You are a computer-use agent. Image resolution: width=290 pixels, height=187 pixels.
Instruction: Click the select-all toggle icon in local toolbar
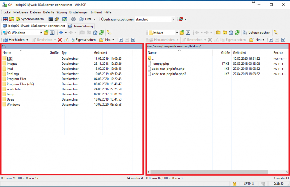(x=133, y=40)
